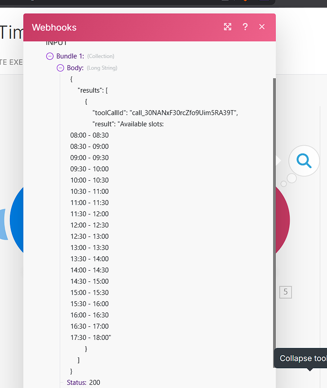Select the 12:30 - 13:00 slot text
This screenshot has width=327, height=388.
[x=89, y=236]
